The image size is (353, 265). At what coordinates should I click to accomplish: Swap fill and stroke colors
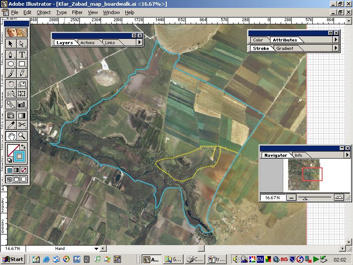tap(23, 146)
